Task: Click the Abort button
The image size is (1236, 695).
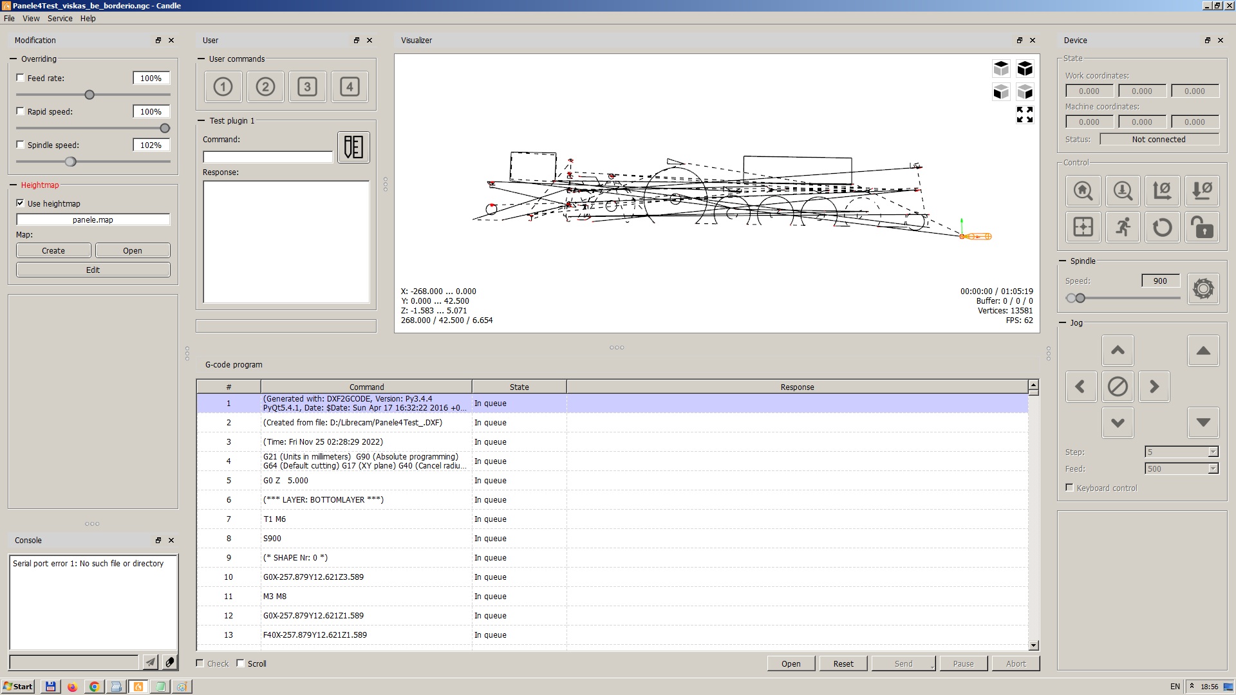Action: pos(1016,663)
